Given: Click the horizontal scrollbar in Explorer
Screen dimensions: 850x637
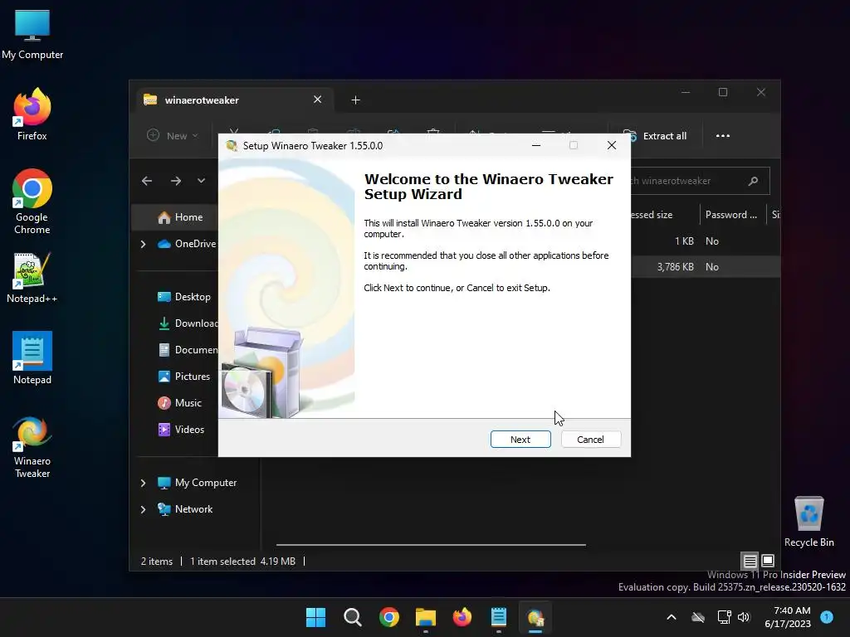Looking at the screenshot, I should (431, 544).
